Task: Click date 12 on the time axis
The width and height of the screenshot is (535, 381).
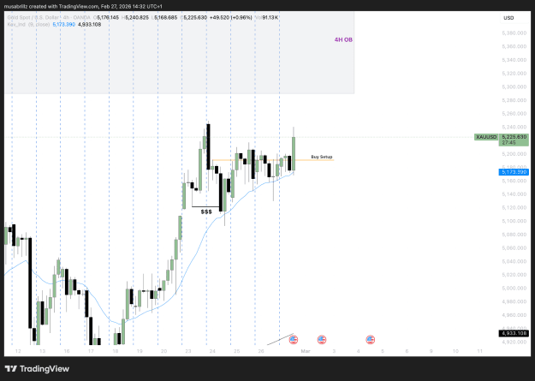Action: click(x=18, y=351)
